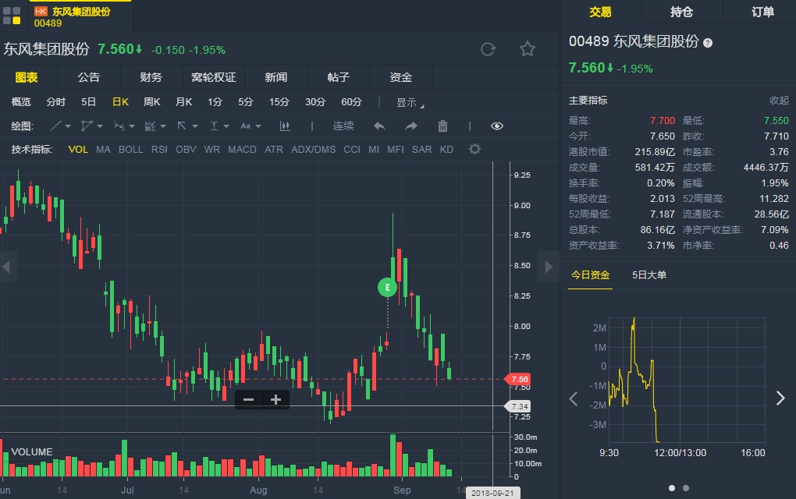
Task: Collapse the 主要指标 panel via 收起
Action: click(x=779, y=101)
